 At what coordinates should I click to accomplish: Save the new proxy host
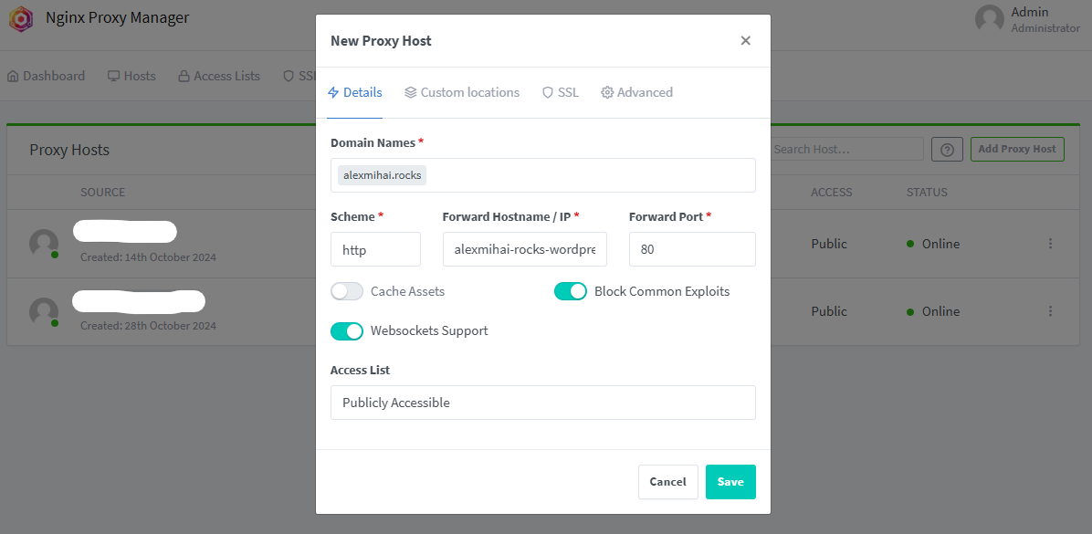click(x=730, y=481)
